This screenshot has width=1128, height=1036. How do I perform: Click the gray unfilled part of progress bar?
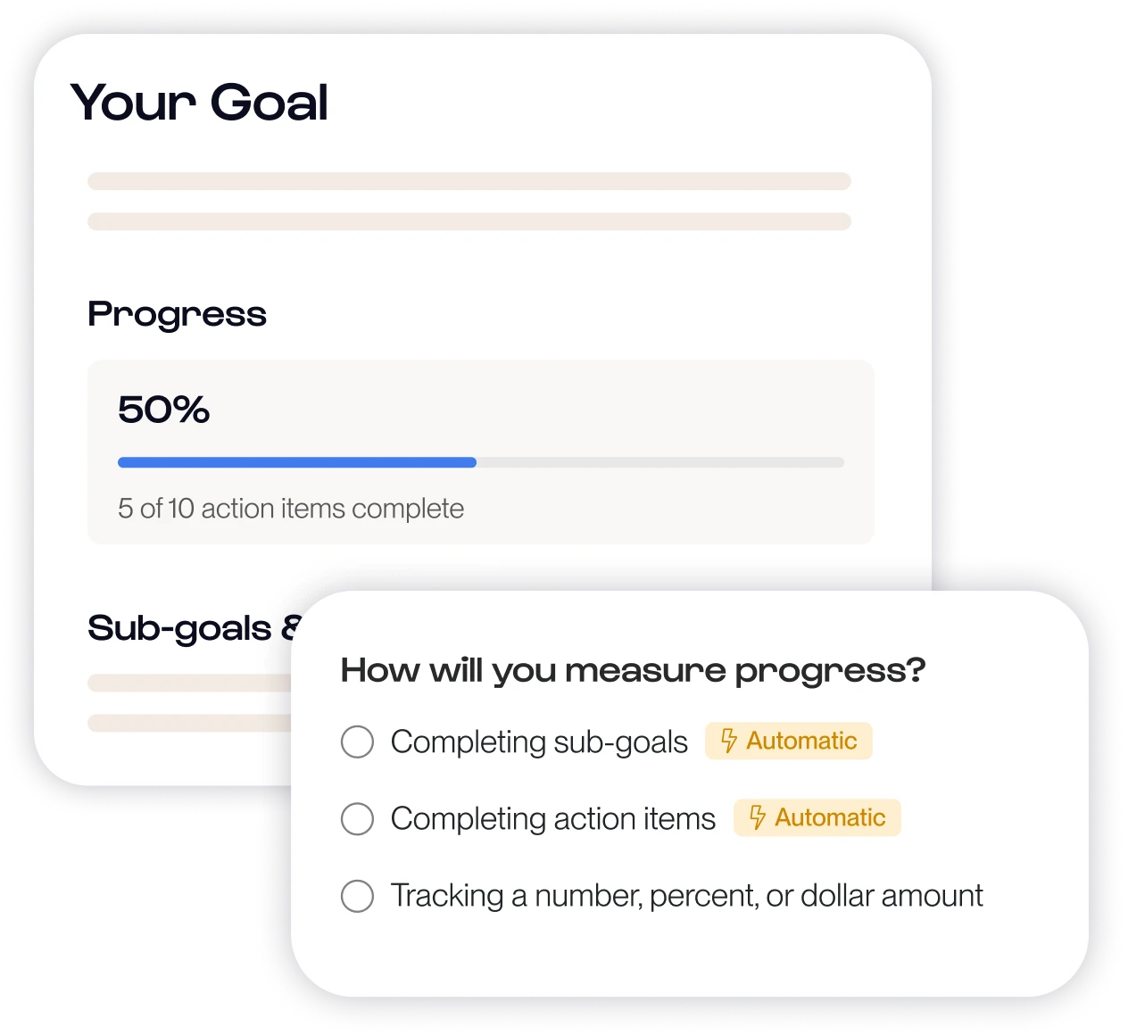(x=660, y=462)
